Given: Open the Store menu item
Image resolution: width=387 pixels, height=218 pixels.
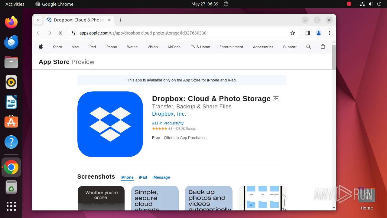Looking at the screenshot, I should tap(57, 47).
